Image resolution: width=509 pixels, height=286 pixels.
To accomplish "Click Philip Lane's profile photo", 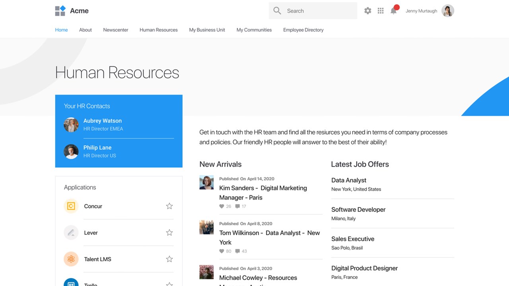I will 71,151.
